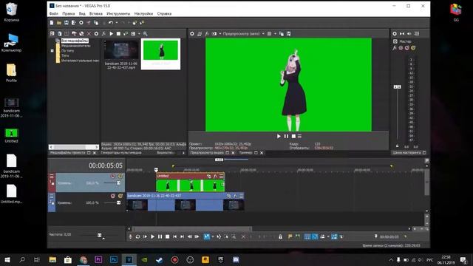Open VEGAS Pro from Windows taskbar
The height and width of the screenshot is (266, 473).
tap(129, 259)
